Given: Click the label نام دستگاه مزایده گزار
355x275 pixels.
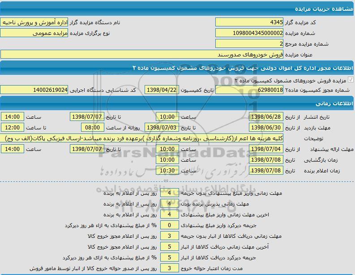Looking at the screenshot, I should click(94, 22).
